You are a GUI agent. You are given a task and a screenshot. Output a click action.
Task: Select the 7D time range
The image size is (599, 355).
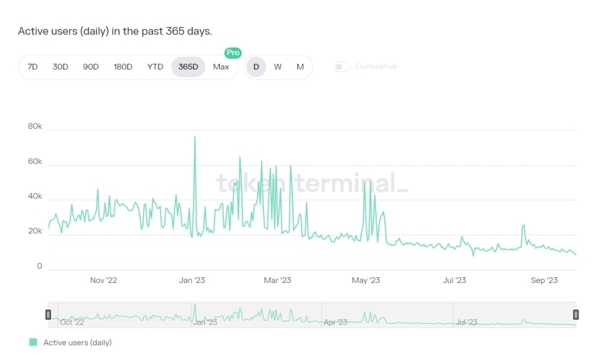tap(32, 66)
